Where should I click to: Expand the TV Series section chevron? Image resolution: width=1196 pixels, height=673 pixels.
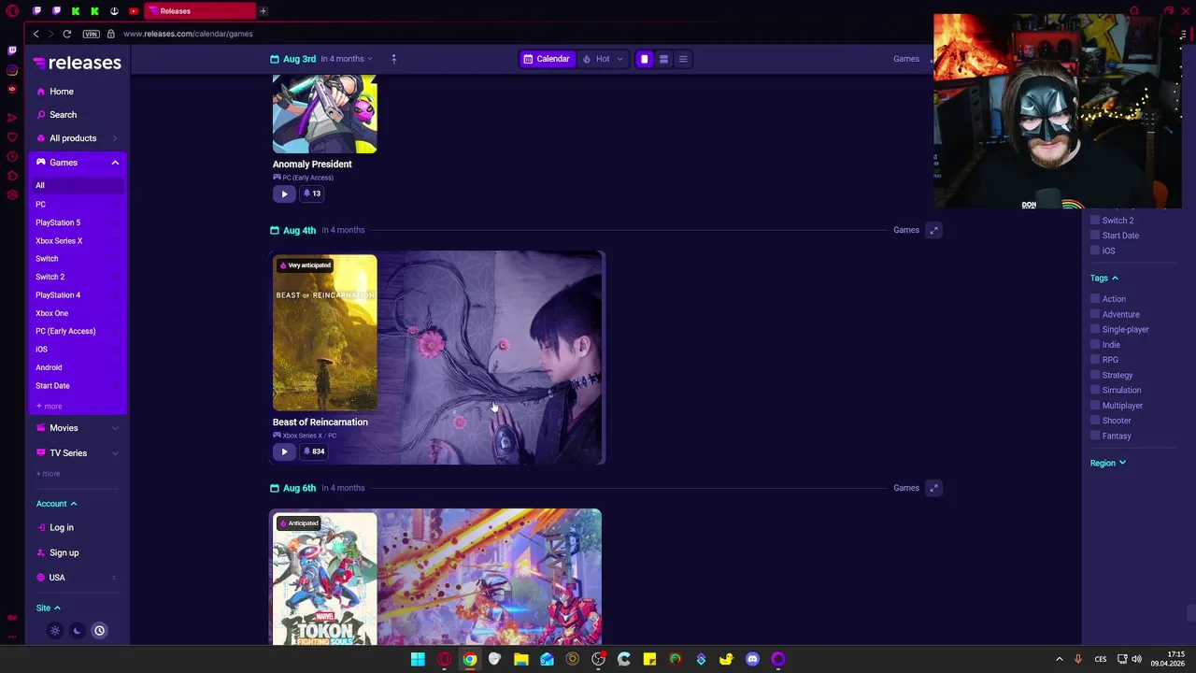coord(115,453)
